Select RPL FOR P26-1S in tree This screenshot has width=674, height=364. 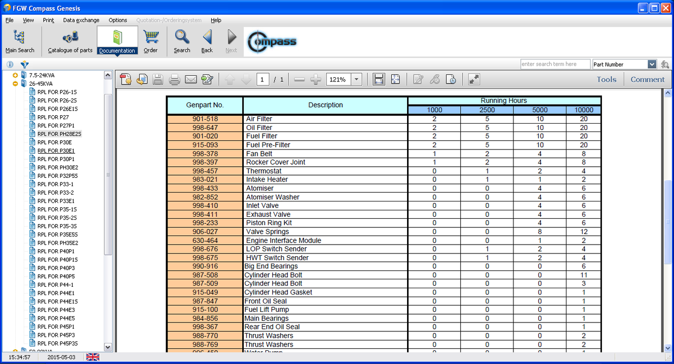click(57, 92)
